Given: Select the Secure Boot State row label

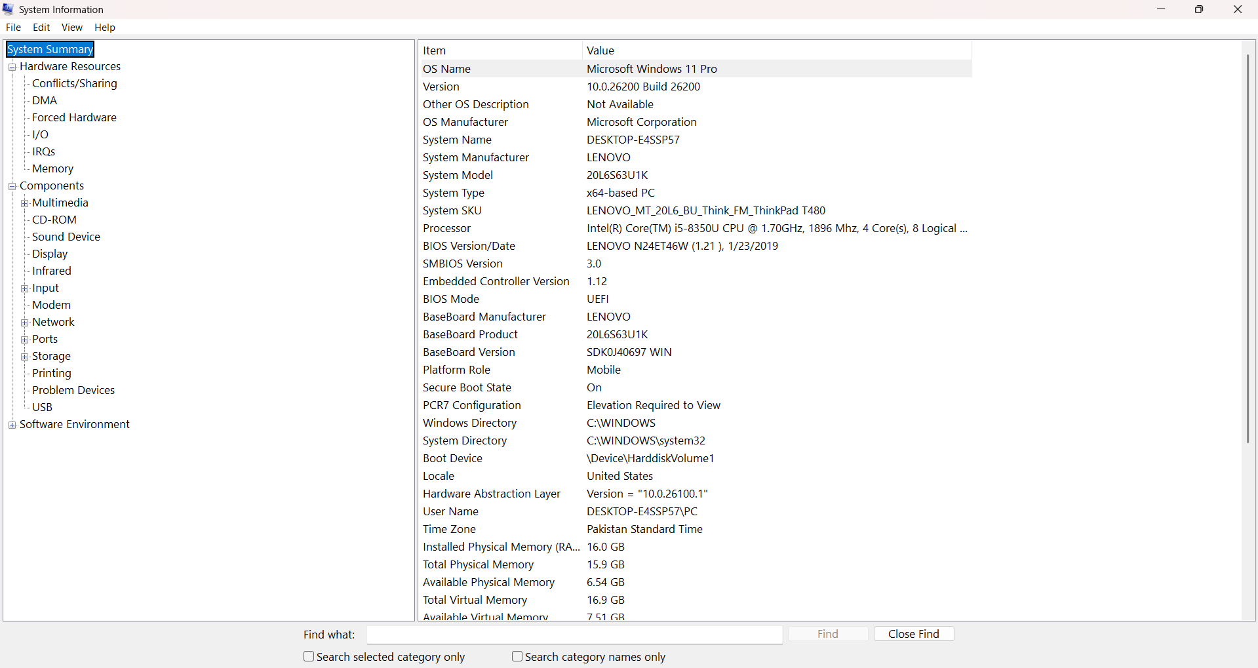Looking at the screenshot, I should tap(467, 387).
